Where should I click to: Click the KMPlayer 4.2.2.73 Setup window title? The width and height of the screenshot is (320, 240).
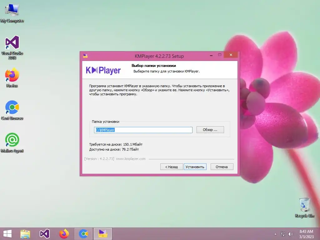click(x=159, y=56)
